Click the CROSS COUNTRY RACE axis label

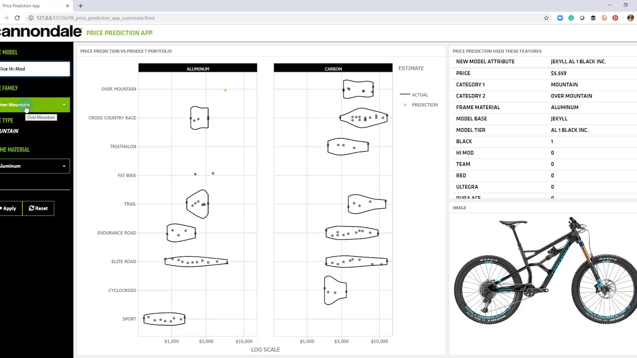tap(112, 118)
